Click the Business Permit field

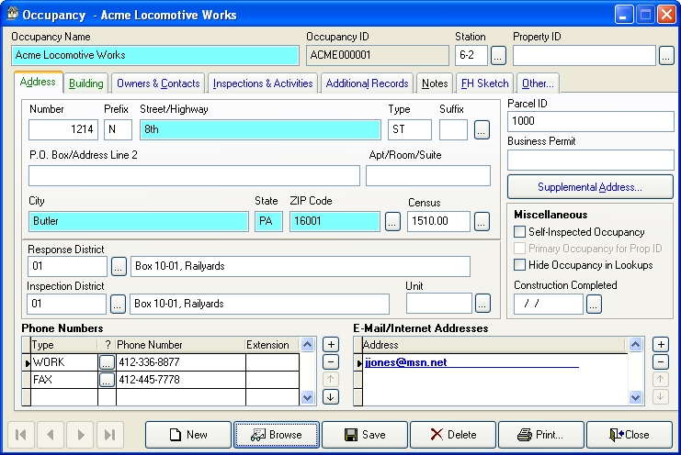[591, 160]
